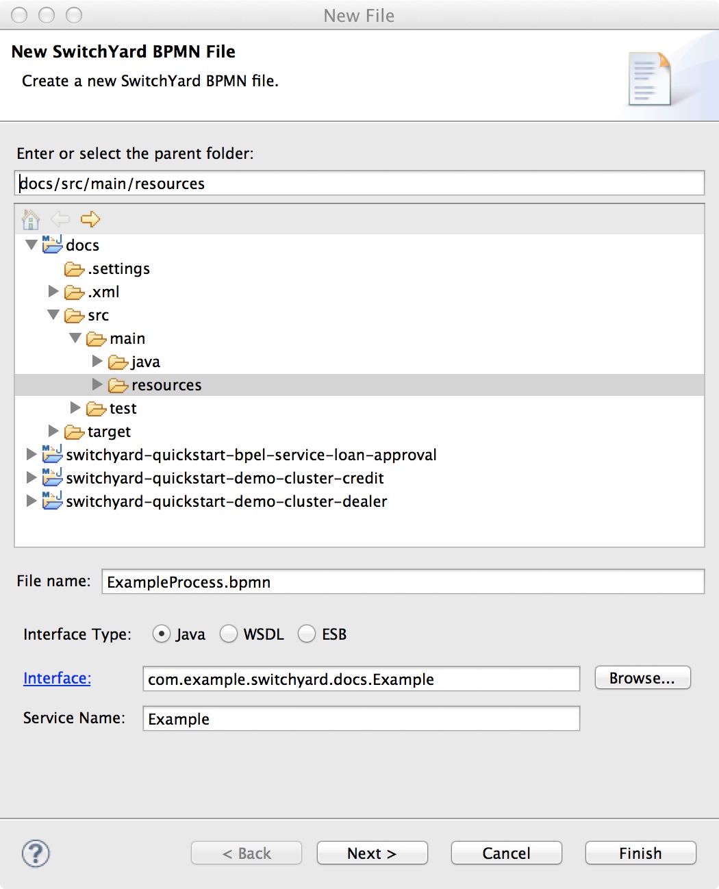Select the target folder label
Viewport: 719px width, 889px height.
pos(110,432)
